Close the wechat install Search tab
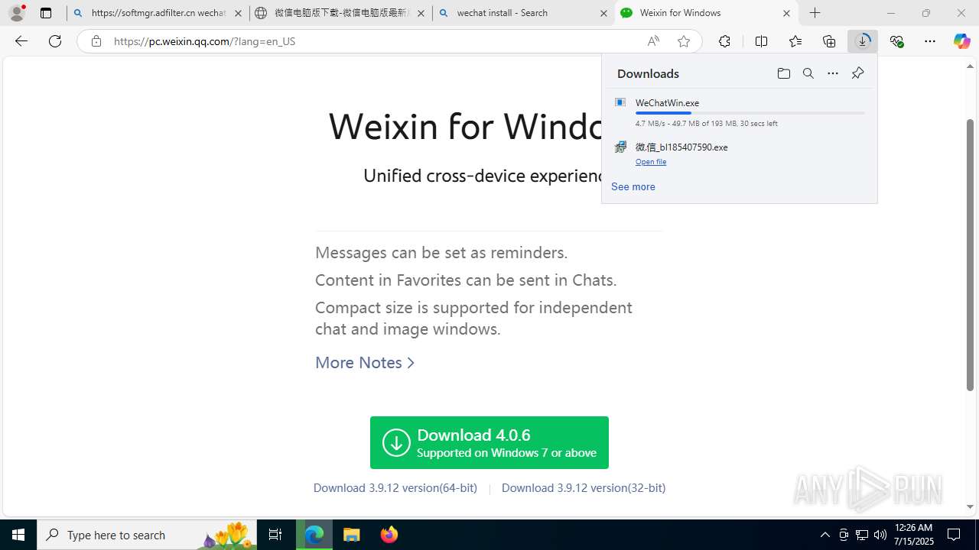The height and width of the screenshot is (550, 979). [603, 13]
